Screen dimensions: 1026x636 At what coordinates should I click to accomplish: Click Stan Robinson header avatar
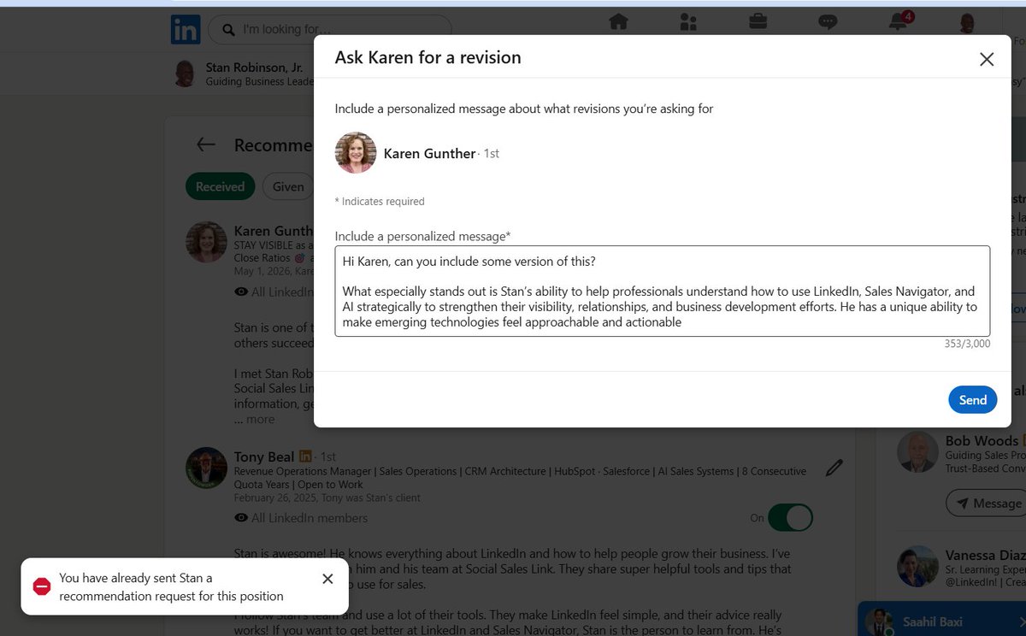tap(184, 74)
